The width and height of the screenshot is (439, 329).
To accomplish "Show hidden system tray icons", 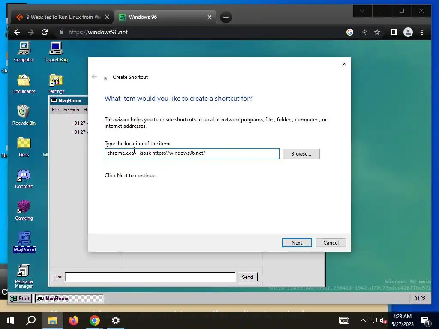I will click(x=363, y=320).
